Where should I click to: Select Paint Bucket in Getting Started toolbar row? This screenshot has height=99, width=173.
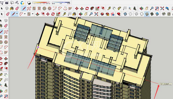coord(74,14)
